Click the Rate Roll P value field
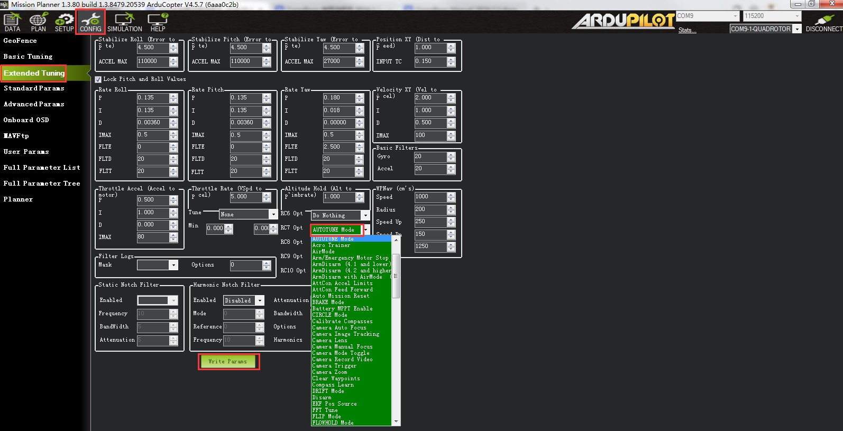843x431 pixels. [x=152, y=98]
